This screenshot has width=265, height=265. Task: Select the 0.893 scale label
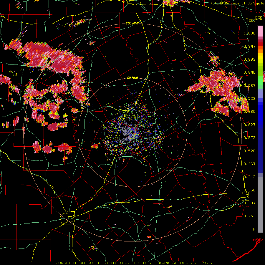click(249, 59)
